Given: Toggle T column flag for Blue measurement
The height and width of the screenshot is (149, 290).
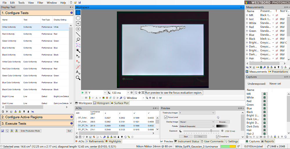Looking at the screenshot, I should click(x=277, y=35).
